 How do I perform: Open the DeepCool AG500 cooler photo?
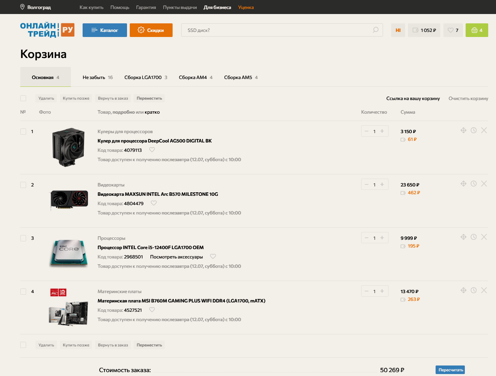(x=69, y=147)
